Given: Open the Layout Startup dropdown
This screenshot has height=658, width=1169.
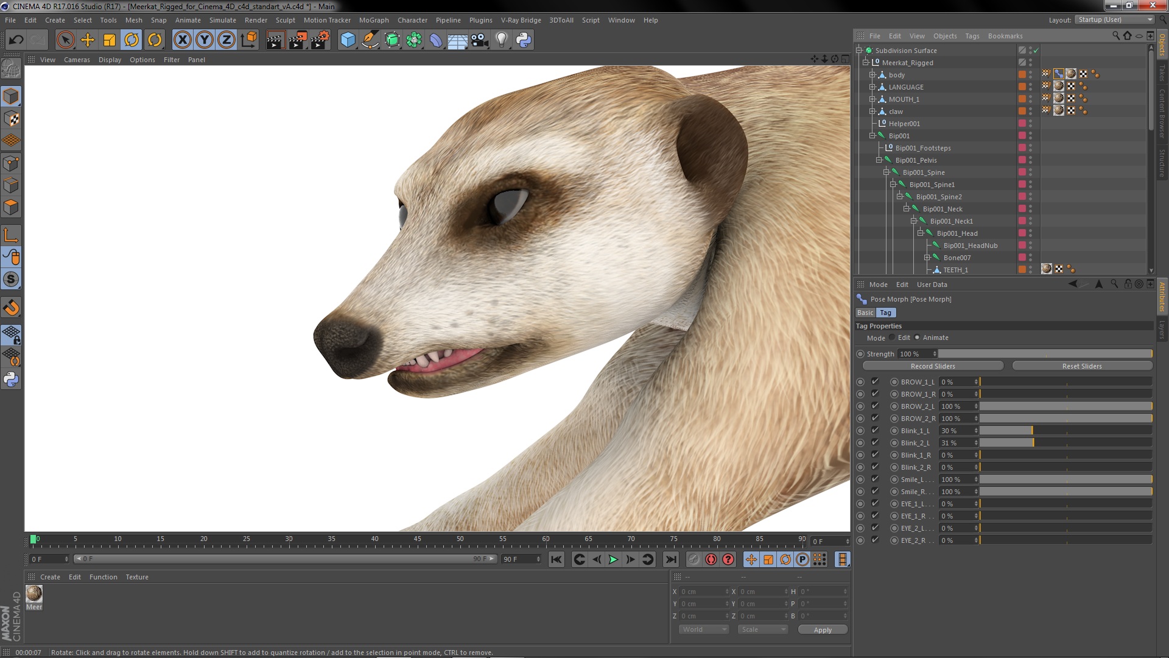Looking at the screenshot, I should 1114,20.
